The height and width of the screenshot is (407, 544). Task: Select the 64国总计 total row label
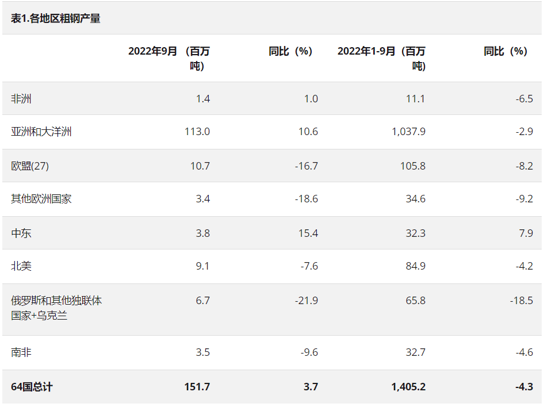point(32,387)
